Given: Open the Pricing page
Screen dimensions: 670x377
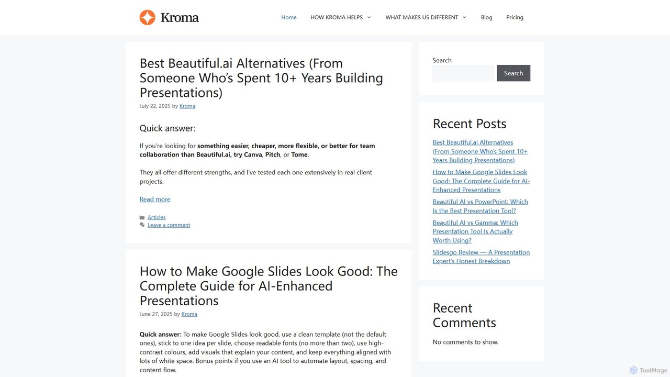Looking at the screenshot, I should coord(515,17).
